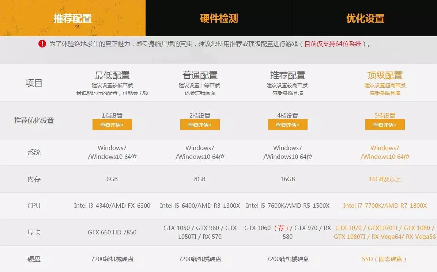Select the 顶级配置 column heading

(385, 75)
